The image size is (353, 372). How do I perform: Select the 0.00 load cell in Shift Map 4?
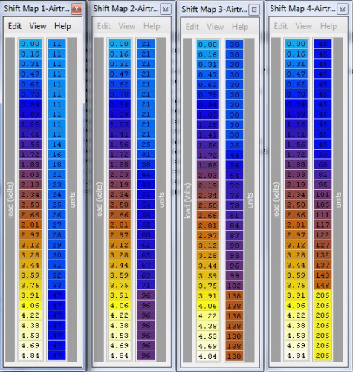click(296, 44)
